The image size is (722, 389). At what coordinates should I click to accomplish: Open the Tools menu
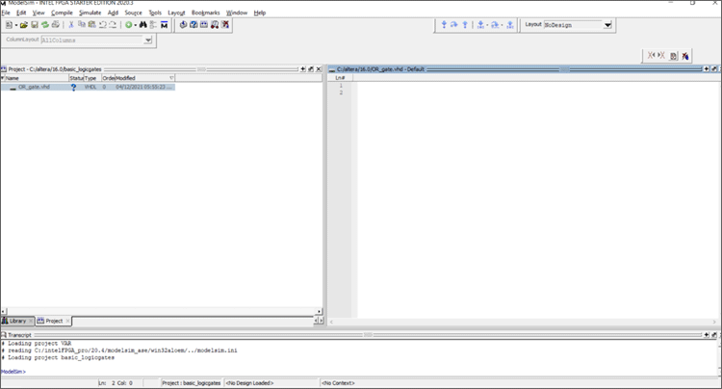pyautogui.click(x=155, y=13)
